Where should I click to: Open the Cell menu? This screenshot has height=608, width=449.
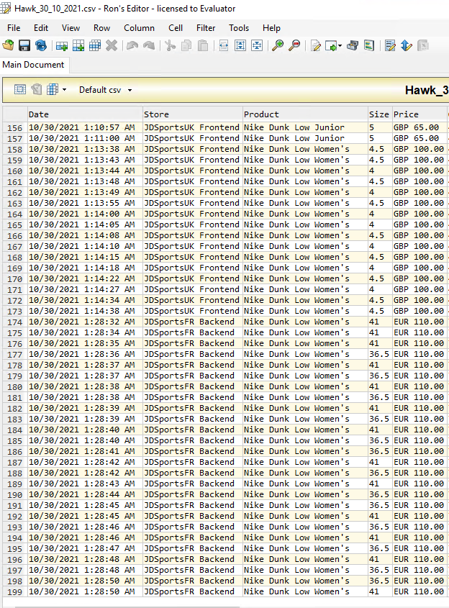tap(176, 28)
